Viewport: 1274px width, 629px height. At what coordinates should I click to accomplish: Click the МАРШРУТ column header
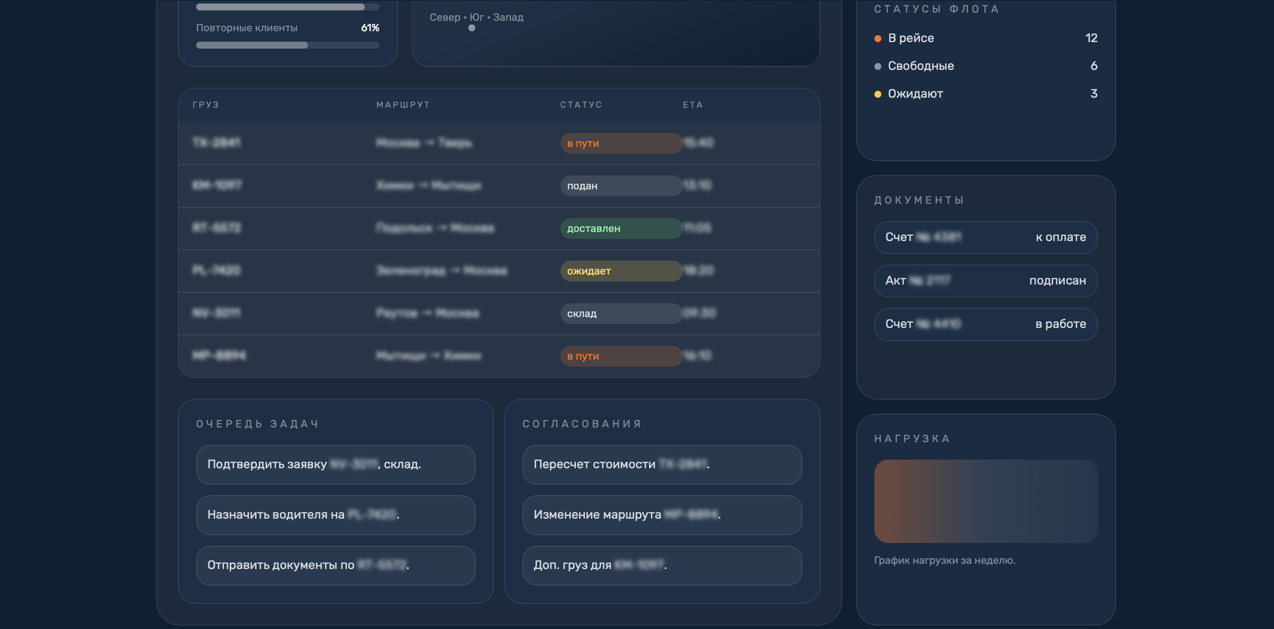click(x=403, y=105)
